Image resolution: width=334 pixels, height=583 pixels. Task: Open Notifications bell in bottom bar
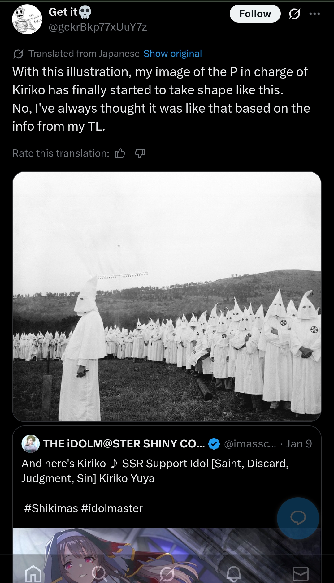(234, 574)
